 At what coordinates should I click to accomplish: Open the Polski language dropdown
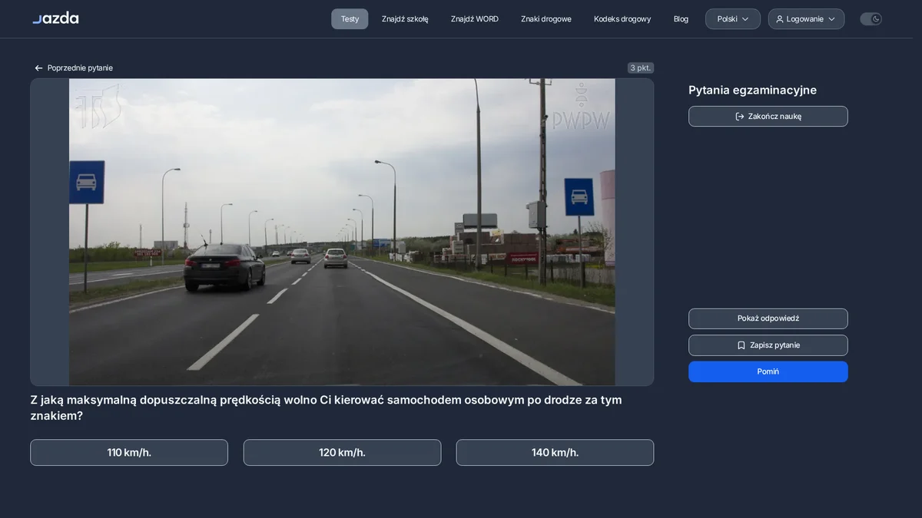733,19
